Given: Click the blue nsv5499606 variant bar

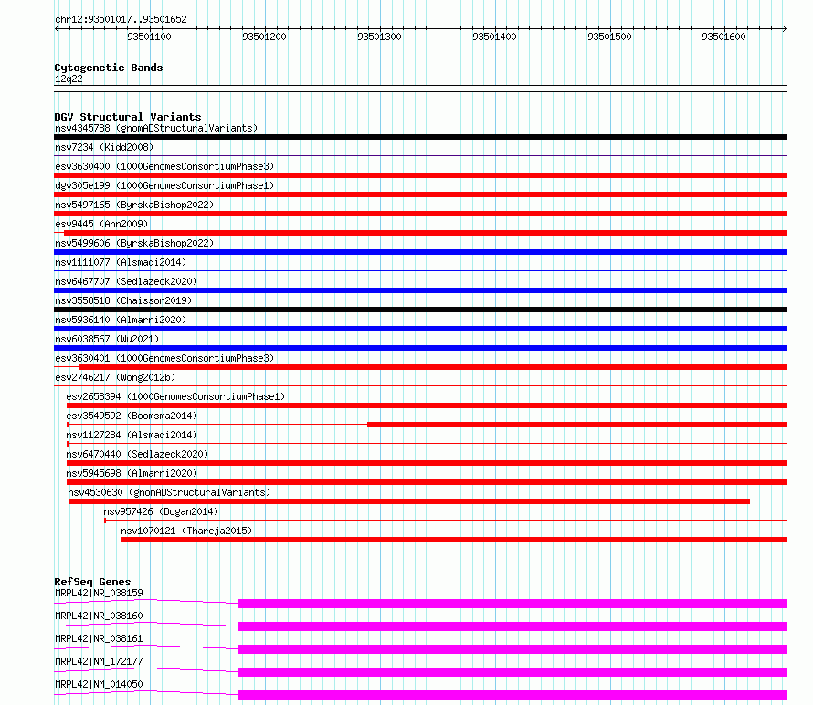Looking at the screenshot, I should tap(420, 252).
